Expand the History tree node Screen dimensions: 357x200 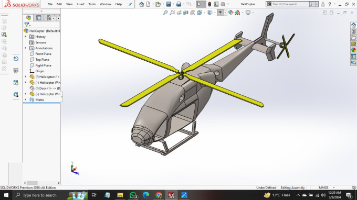[x=26, y=37]
